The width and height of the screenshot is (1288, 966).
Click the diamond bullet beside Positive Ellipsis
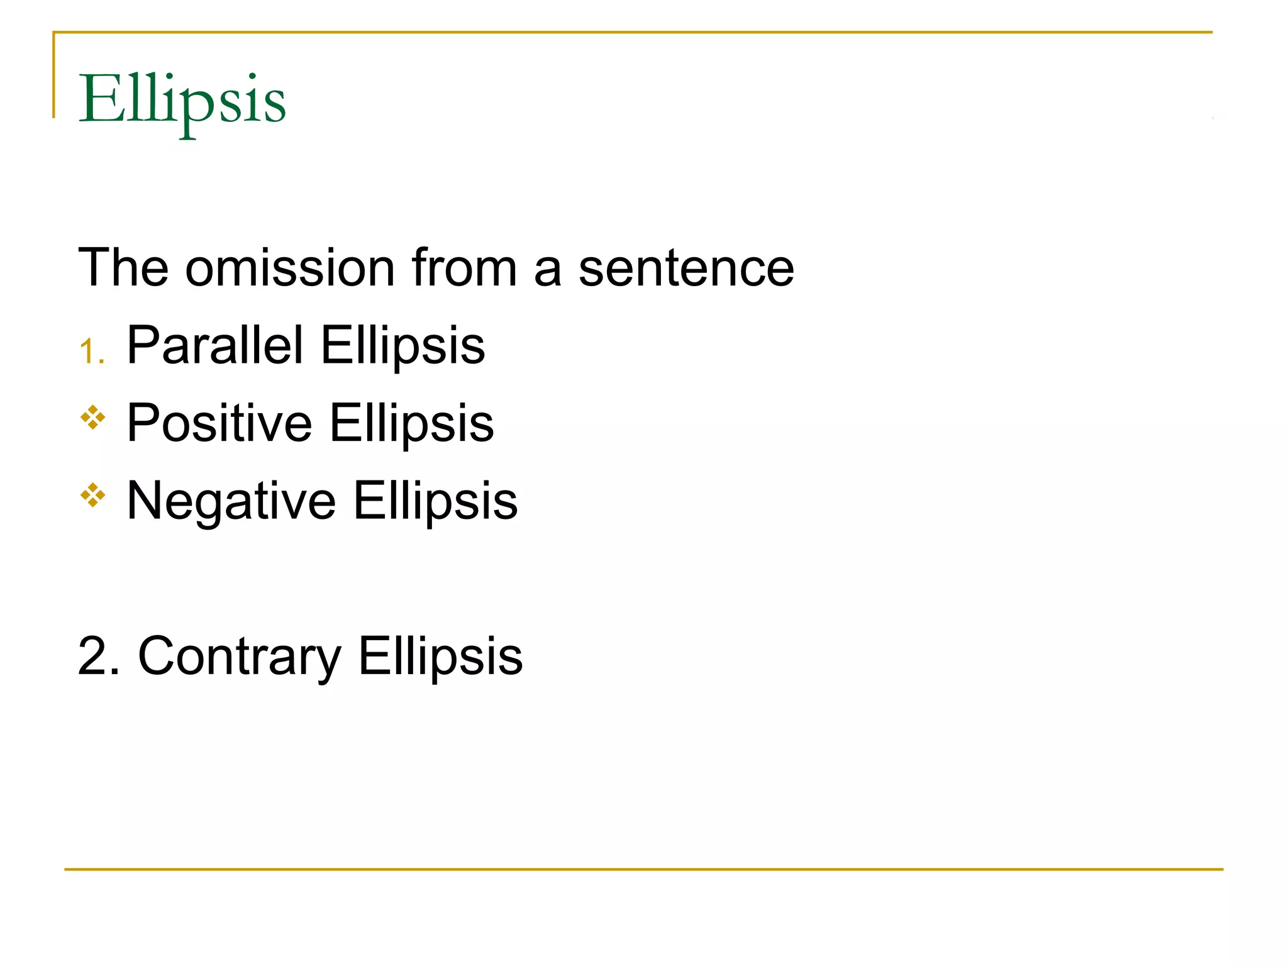click(93, 418)
